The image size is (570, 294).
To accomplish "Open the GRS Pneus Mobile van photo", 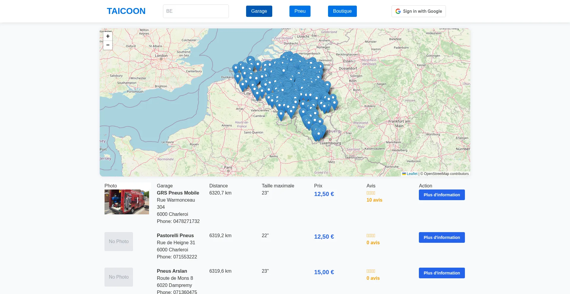I will tap(127, 202).
